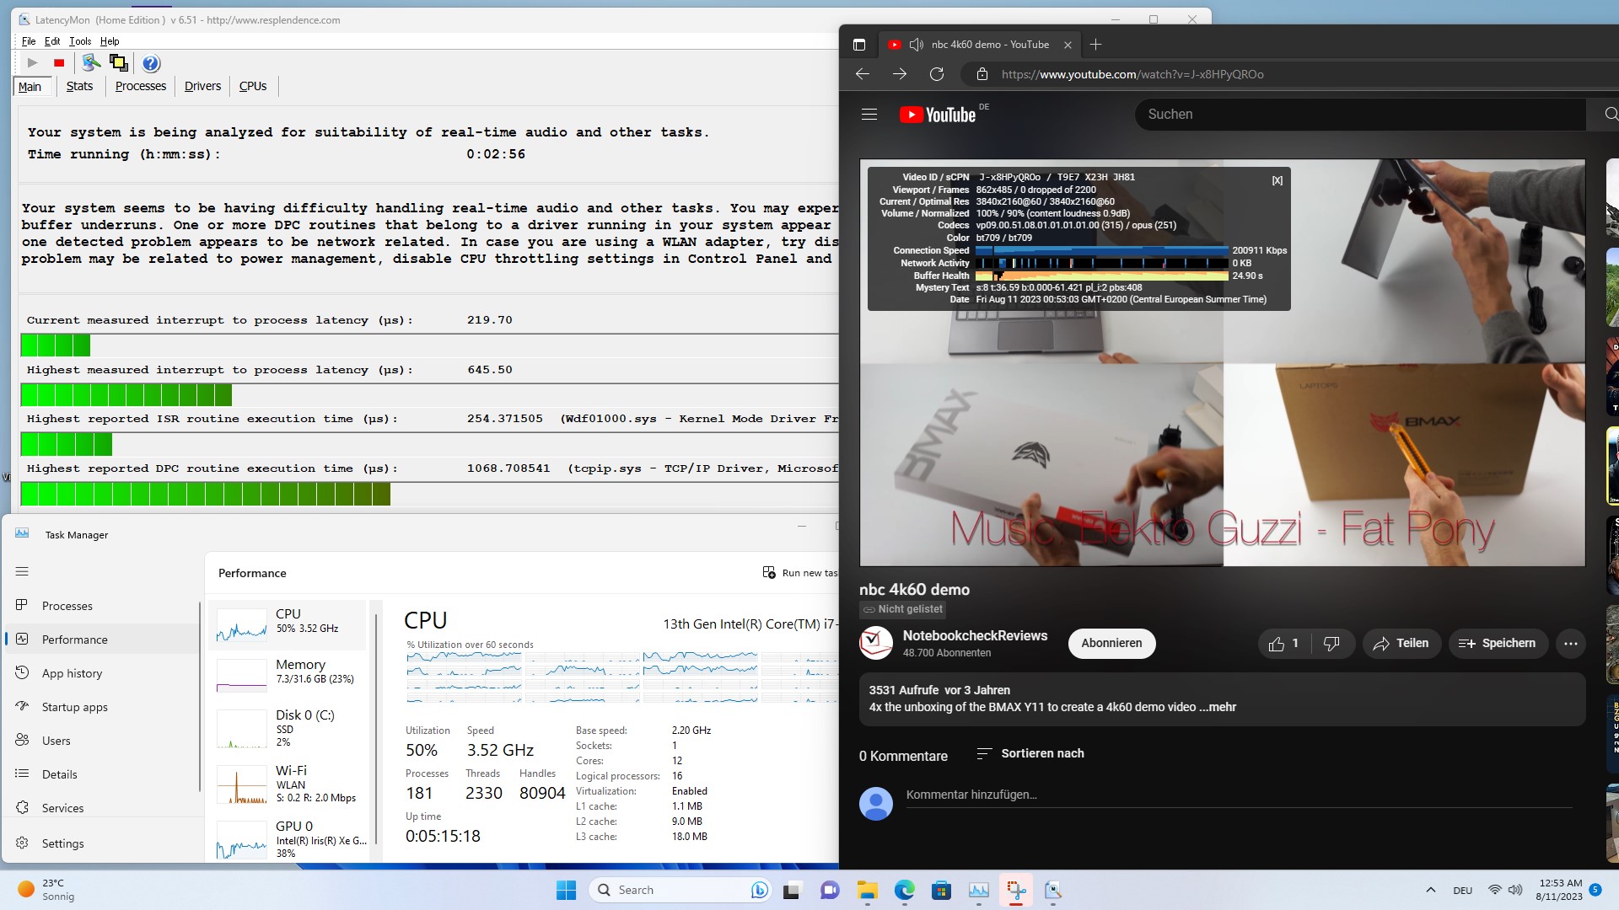Click LatencyMon window layout toolbar icon
Viewport: 1619px width, 910px height.
(119, 63)
